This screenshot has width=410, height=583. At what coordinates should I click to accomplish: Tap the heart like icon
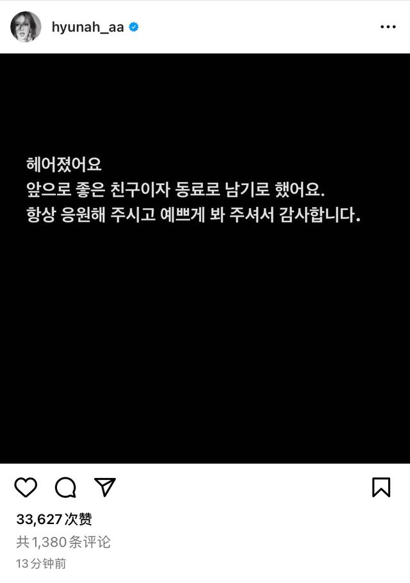[x=26, y=488]
